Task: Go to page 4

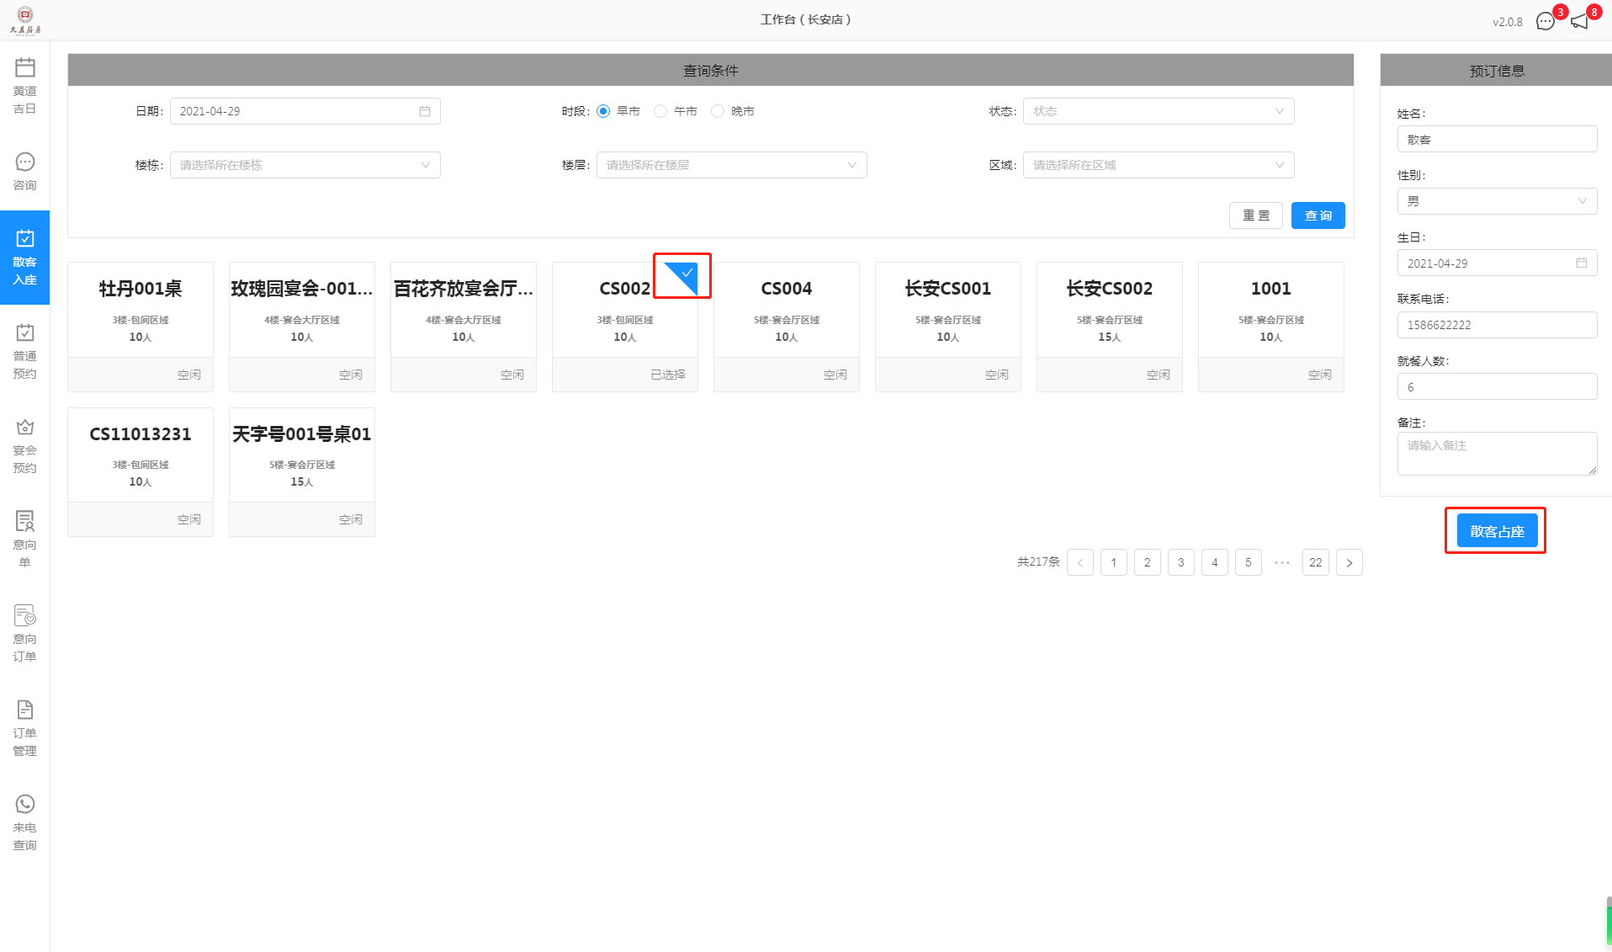Action: coord(1215,562)
